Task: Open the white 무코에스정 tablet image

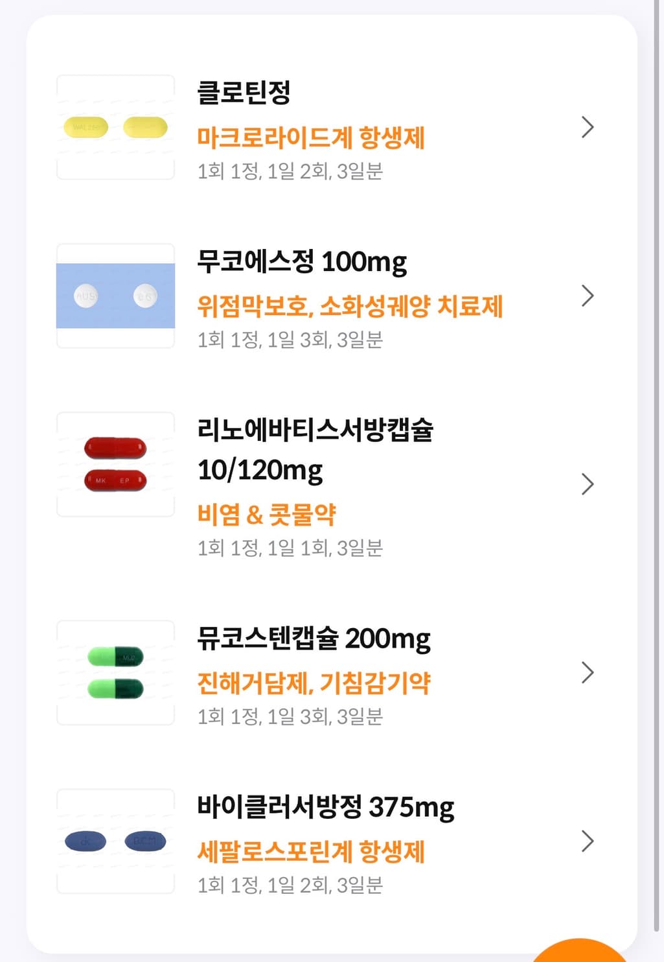Action: [115, 296]
